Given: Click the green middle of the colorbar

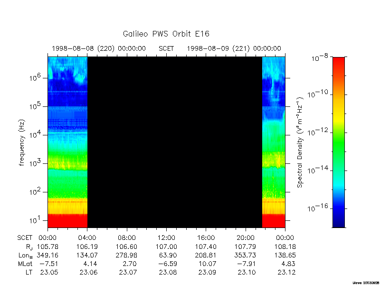Looking at the screenshot, I should pyautogui.click(x=339, y=143).
